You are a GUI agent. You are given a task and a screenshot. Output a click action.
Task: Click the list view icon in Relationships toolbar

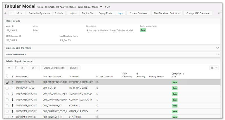9,68
